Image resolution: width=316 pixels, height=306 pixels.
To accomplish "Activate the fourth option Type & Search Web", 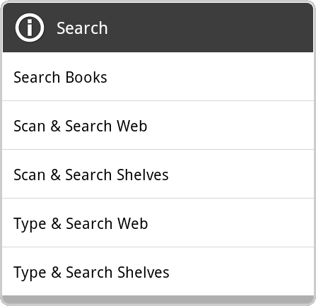I will [x=158, y=223].
